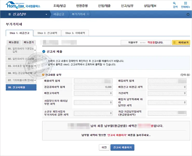Click the 예정신고 미환급 세액 field
The width and height of the screenshot is (192, 156).
[x=167, y=87]
